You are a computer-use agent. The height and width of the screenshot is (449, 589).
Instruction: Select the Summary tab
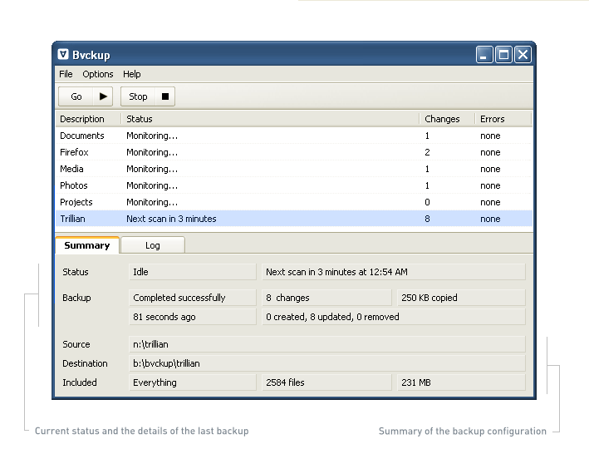point(87,245)
